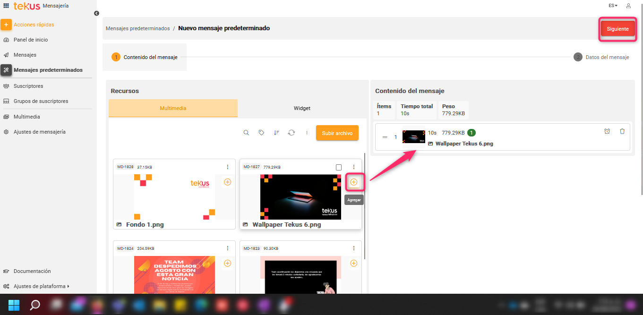
Task: Open the ES language dropdown
Action: (x=613, y=6)
